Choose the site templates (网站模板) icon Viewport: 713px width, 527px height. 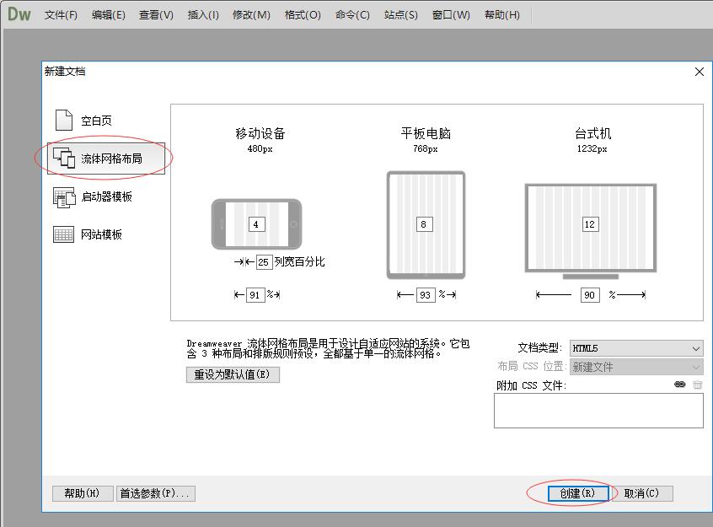click(x=64, y=234)
